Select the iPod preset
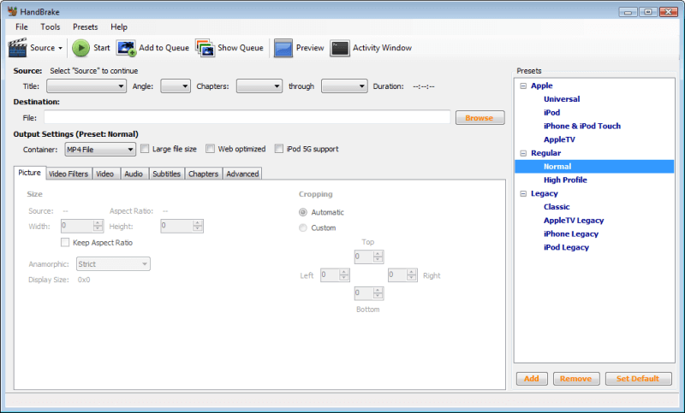 pyautogui.click(x=551, y=113)
